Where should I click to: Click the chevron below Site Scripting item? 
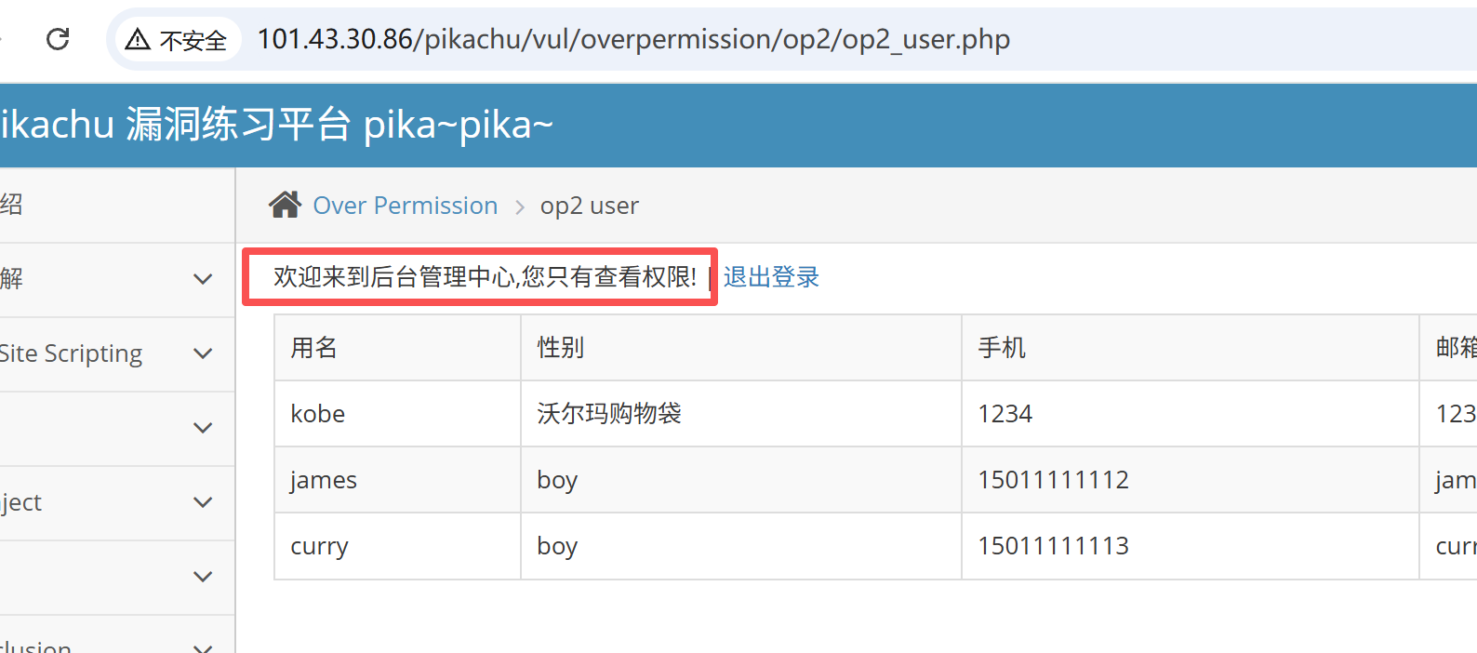(x=203, y=428)
